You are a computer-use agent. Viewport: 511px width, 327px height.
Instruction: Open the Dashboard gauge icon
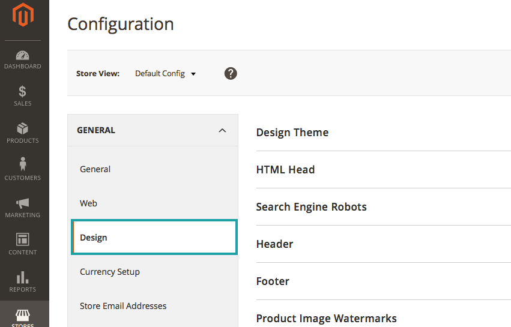(x=23, y=55)
